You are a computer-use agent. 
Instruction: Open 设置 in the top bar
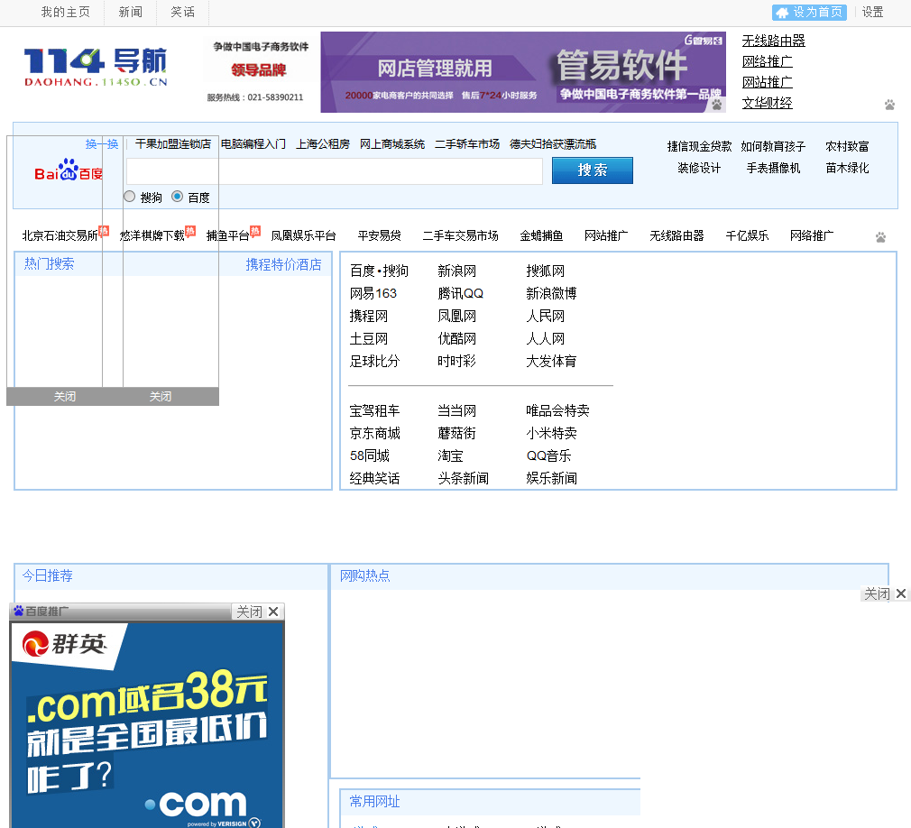(x=872, y=13)
